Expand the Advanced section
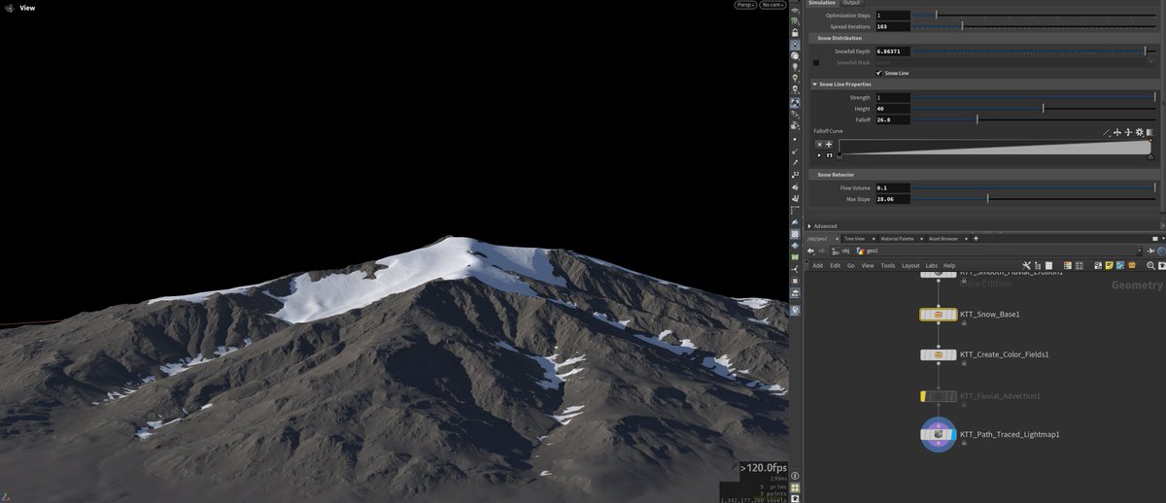Screen dimensions: 1166x503 tap(809, 226)
